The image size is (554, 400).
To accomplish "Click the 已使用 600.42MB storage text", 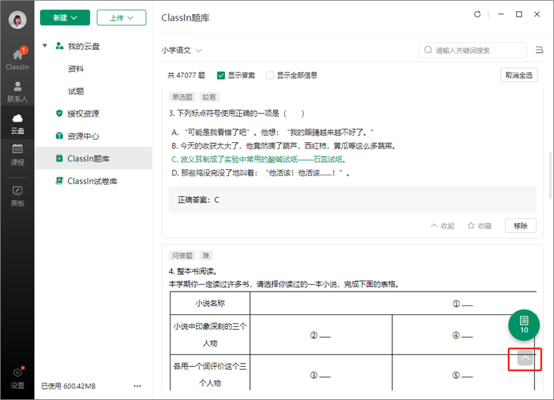I will [68, 386].
